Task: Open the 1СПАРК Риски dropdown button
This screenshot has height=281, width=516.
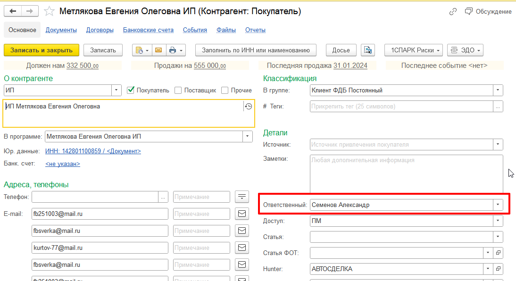Action: [414, 50]
